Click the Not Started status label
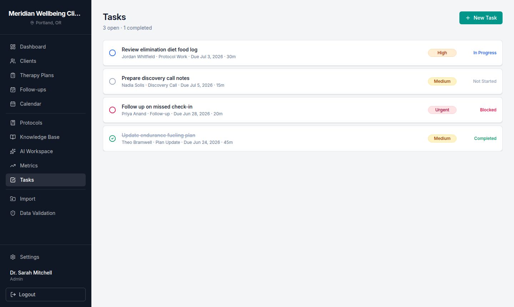514x307 pixels. click(485, 81)
